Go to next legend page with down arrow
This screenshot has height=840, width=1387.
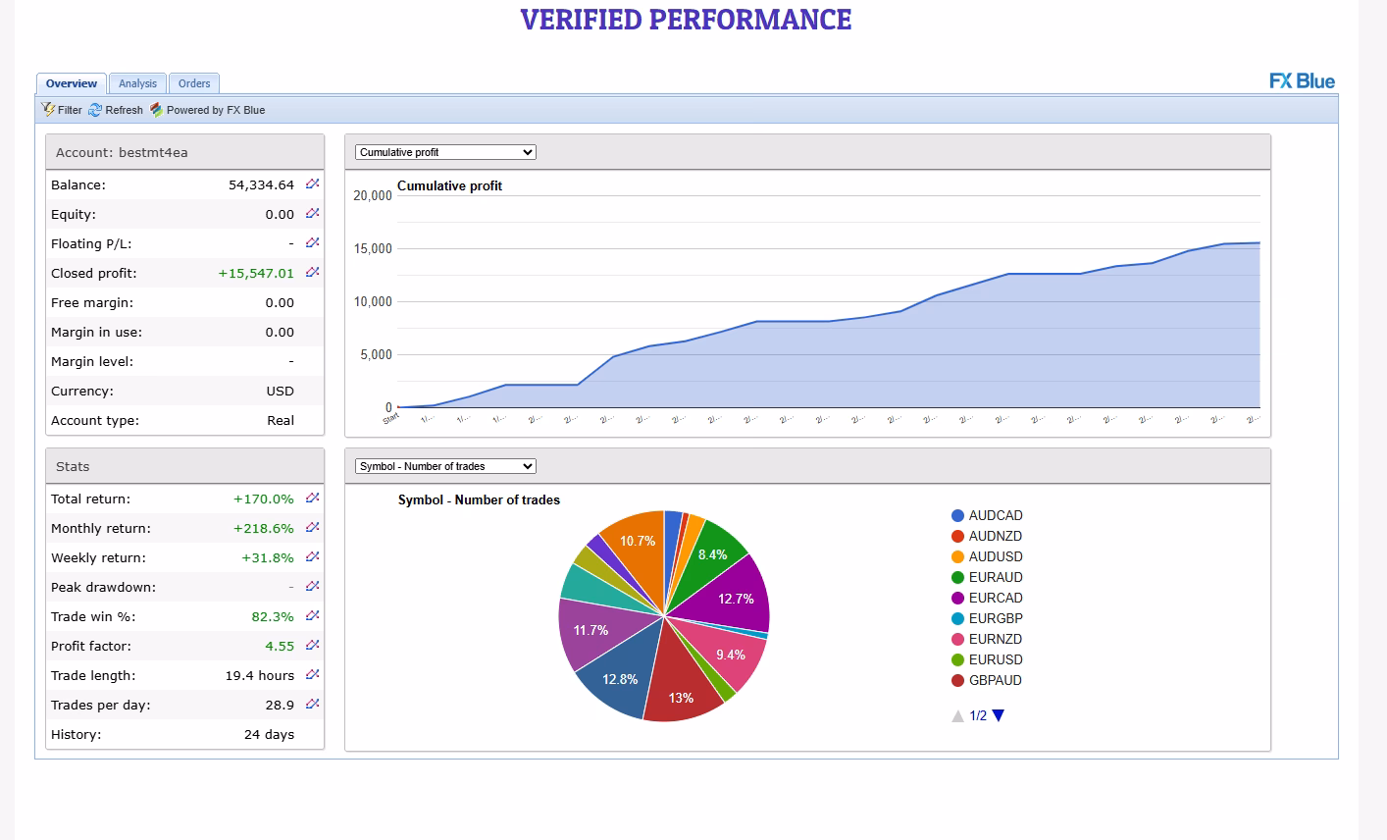(999, 715)
